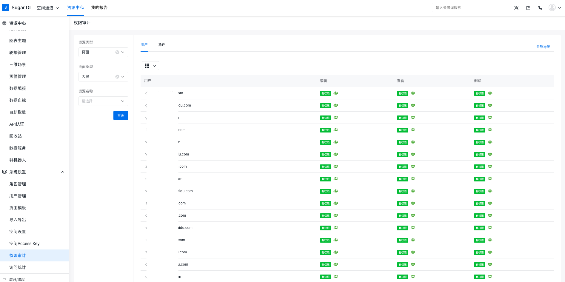View 编辑 permission source for lu.com row
The image size is (565, 282).
(x=336, y=154)
